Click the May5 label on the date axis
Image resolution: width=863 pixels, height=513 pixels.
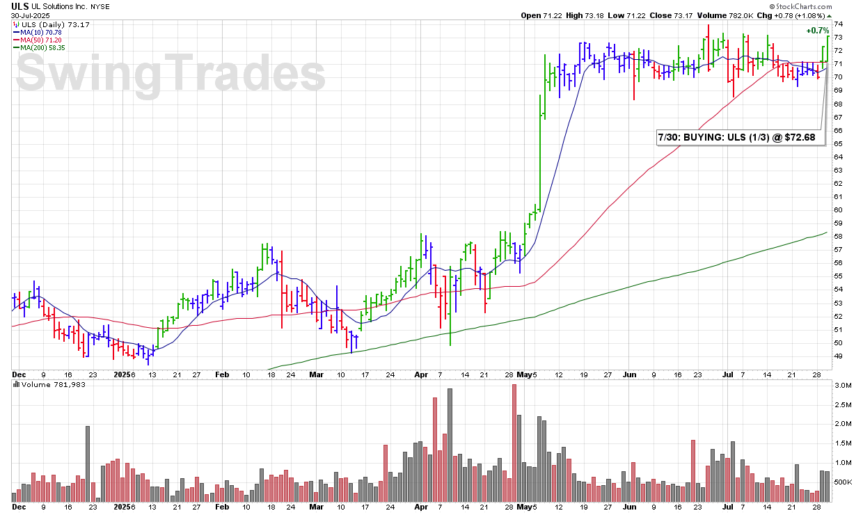point(525,374)
